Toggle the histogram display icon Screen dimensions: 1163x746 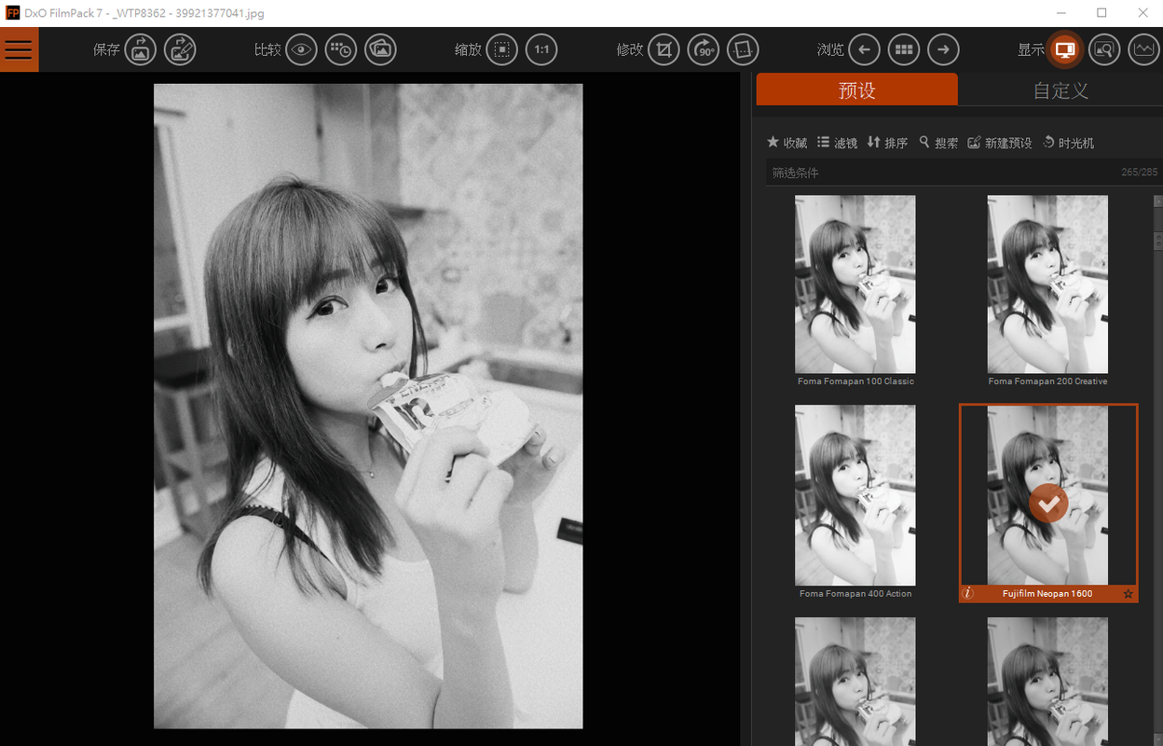click(1143, 49)
